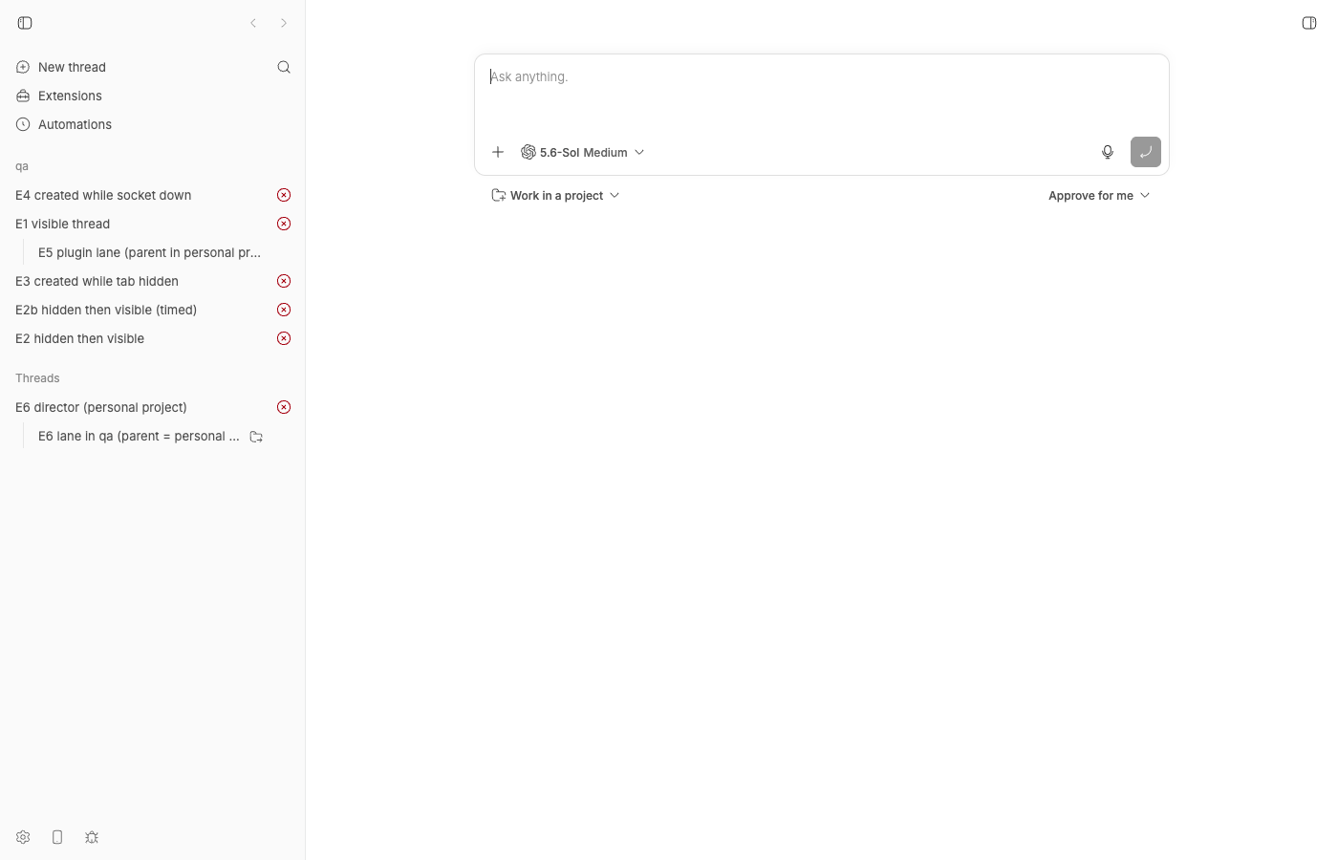Submit the prompt with send button
Screen dimensions: 1338x860
[1146, 152]
